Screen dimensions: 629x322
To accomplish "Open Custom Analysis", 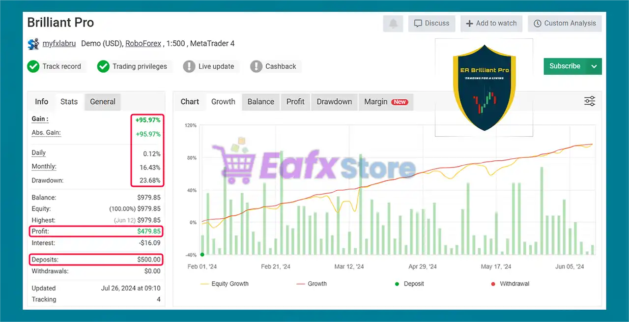I will (565, 23).
